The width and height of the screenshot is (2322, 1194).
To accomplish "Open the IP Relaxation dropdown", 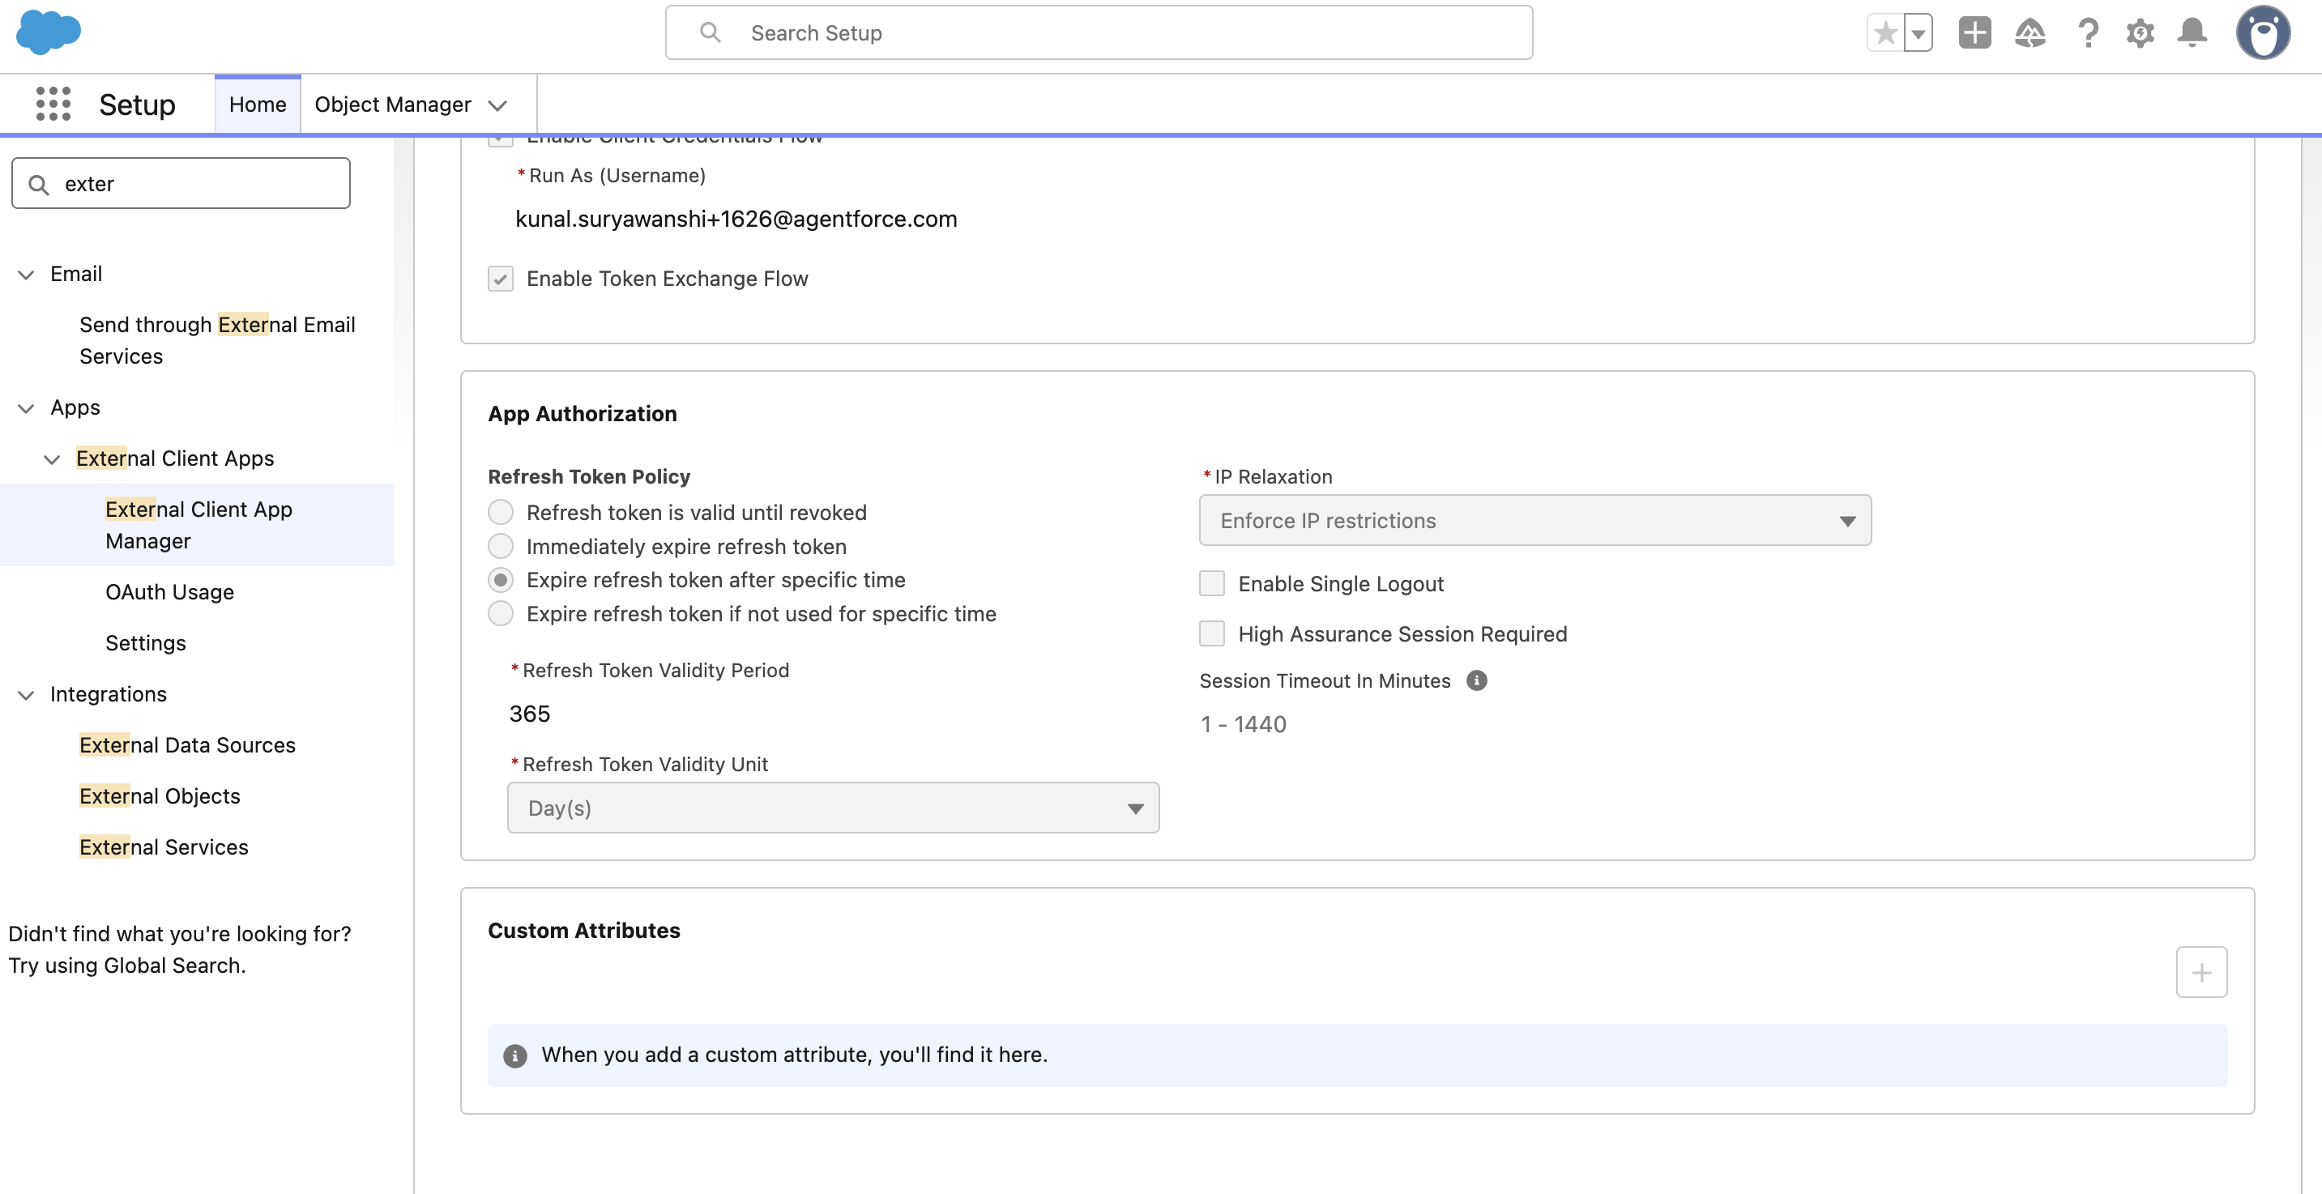I will click(x=1534, y=521).
